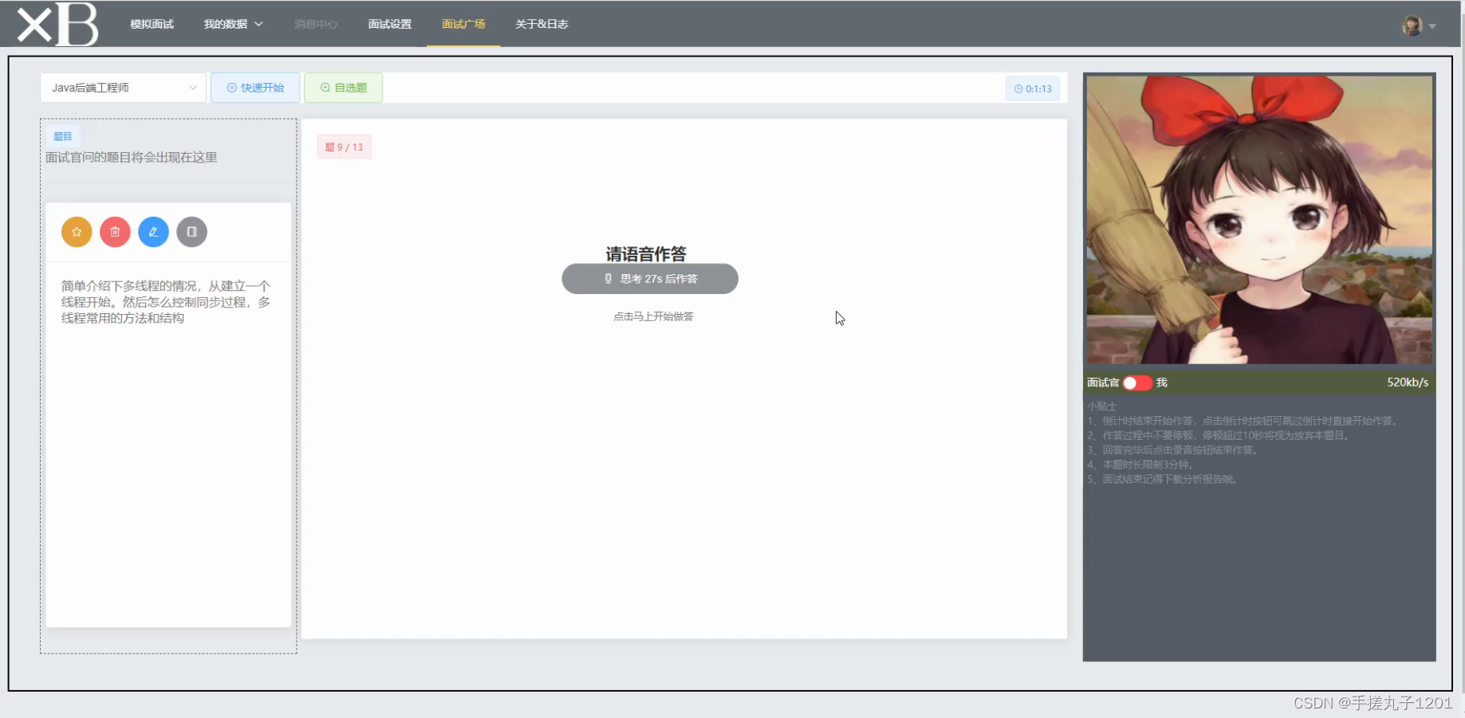1465x718 pixels.
Task: Click the user avatar in top bar
Action: pos(1412,26)
